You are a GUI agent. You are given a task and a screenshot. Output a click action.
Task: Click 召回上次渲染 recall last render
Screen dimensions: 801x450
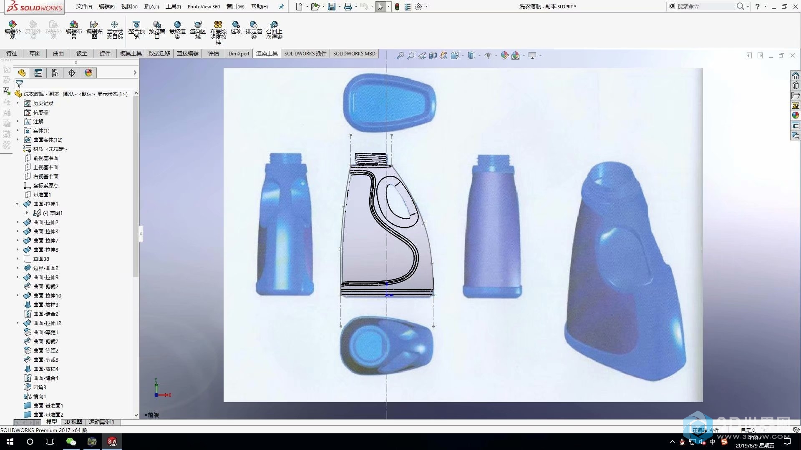(x=274, y=30)
